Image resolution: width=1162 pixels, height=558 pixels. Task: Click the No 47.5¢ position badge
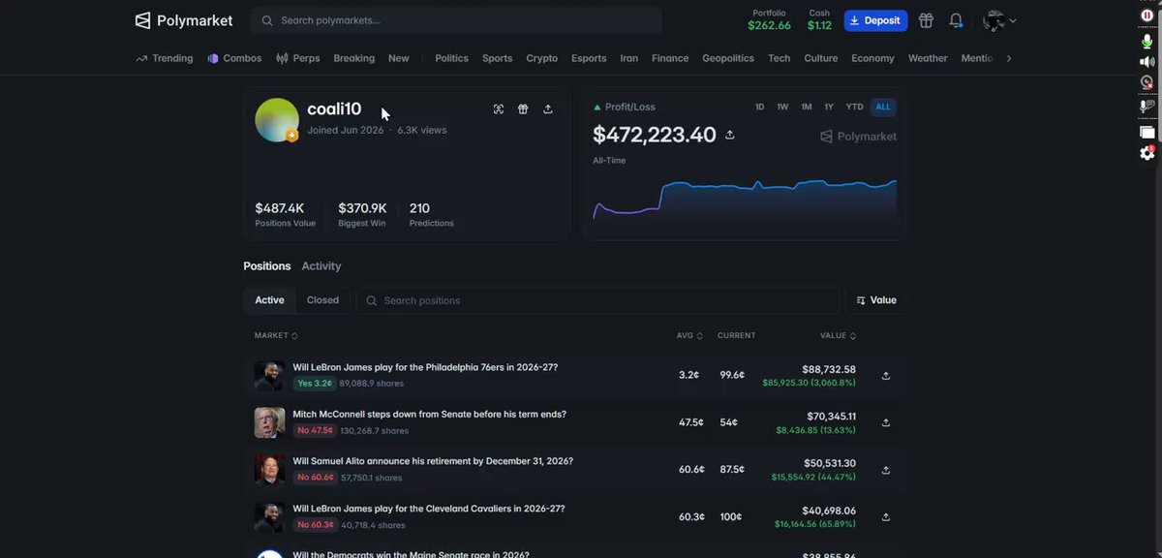(315, 430)
